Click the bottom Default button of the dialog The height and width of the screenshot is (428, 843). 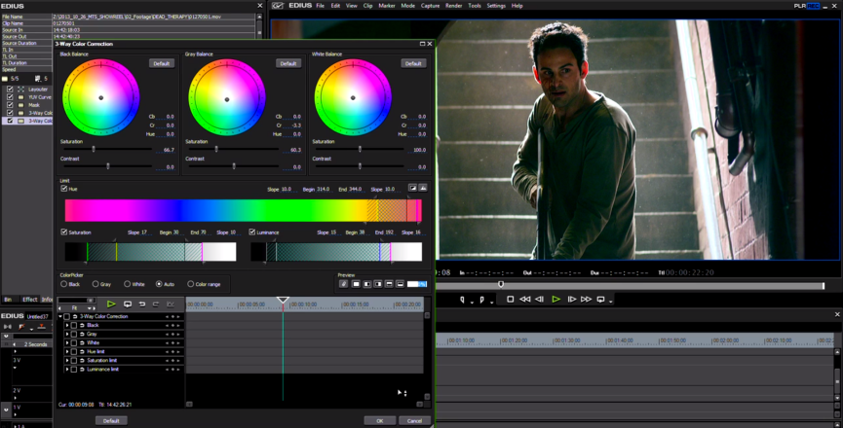pos(111,420)
